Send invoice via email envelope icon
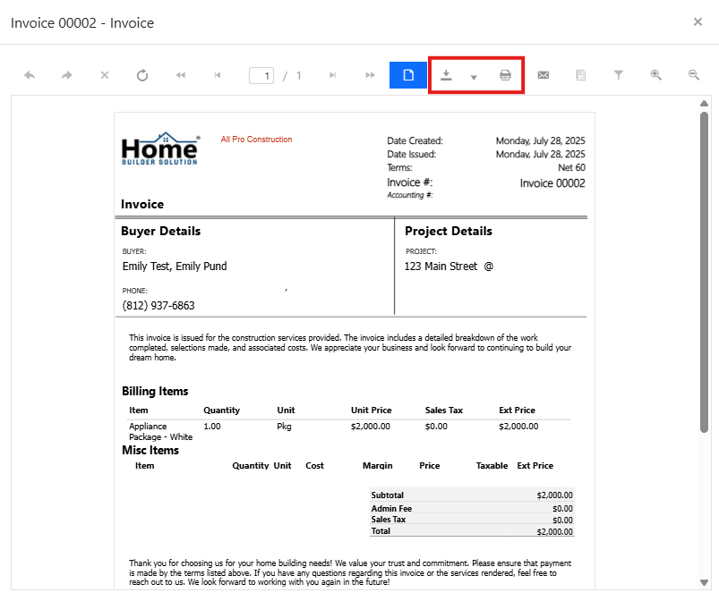The height and width of the screenshot is (601, 719). pos(544,75)
